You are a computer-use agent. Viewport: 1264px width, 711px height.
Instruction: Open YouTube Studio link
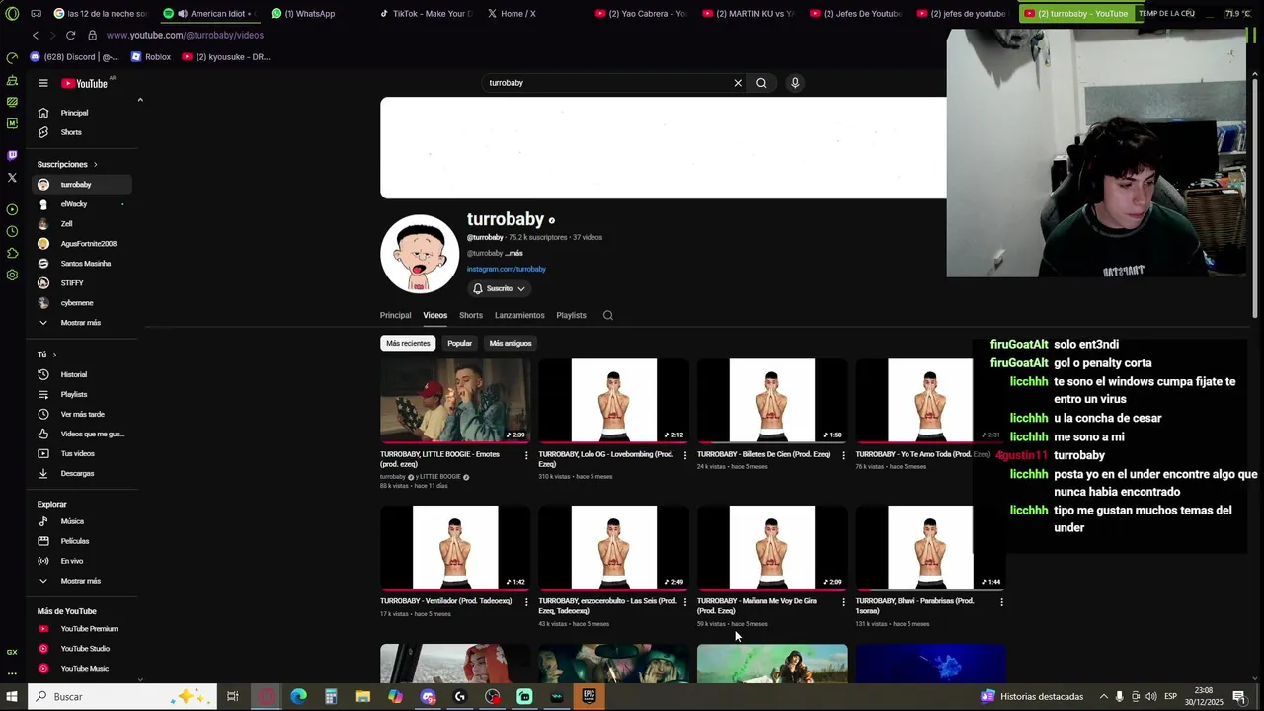click(83, 649)
